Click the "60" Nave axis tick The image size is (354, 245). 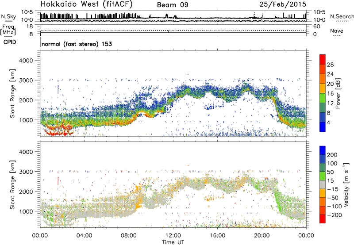[x=316, y=27]
